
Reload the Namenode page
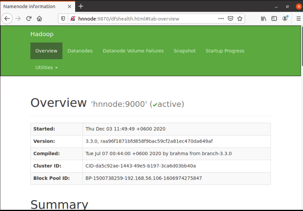(29, 18)
